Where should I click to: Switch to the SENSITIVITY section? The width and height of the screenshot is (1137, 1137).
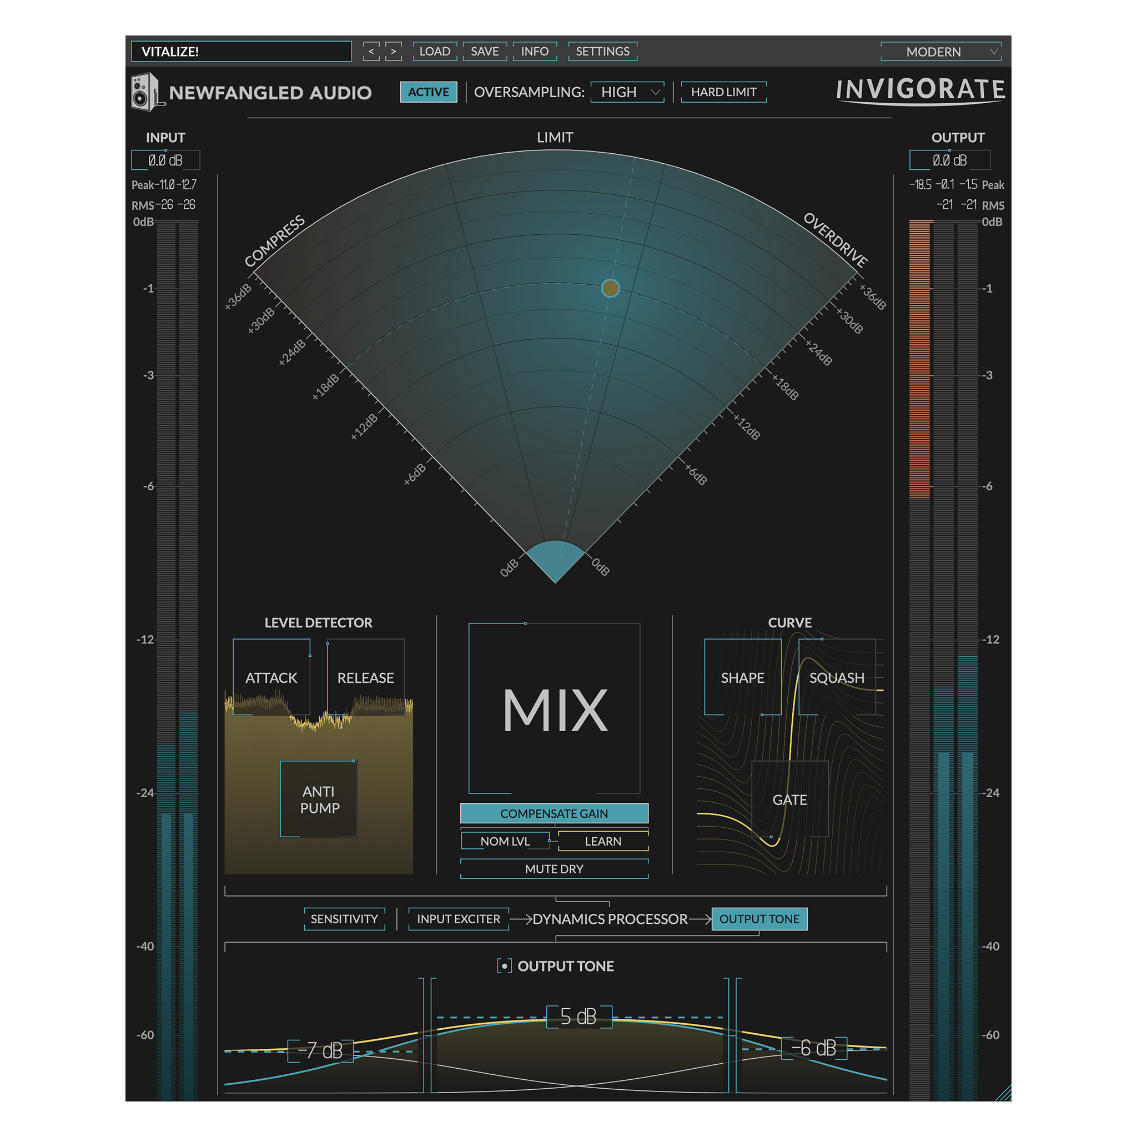coord(344,919)
